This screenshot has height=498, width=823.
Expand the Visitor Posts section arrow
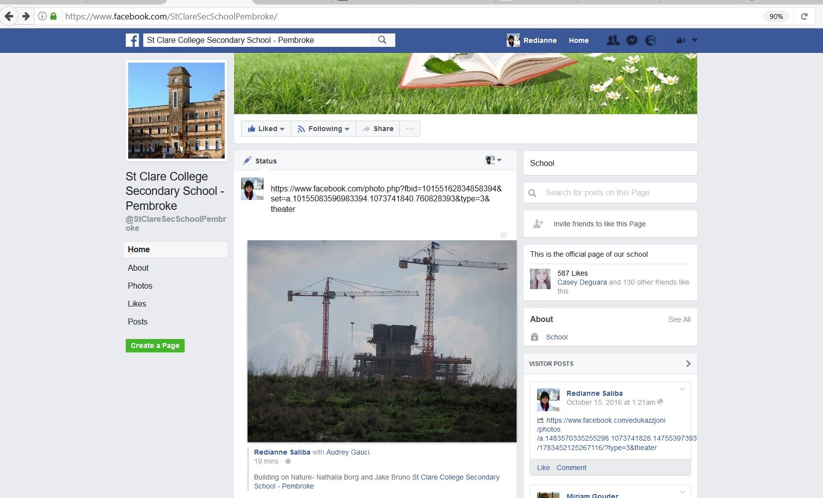(688, 364)
